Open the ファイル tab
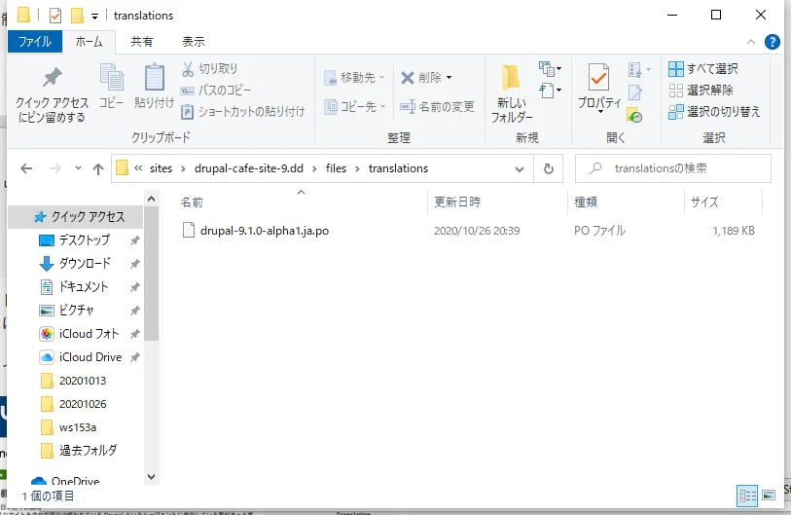 [x=35, y=42]
